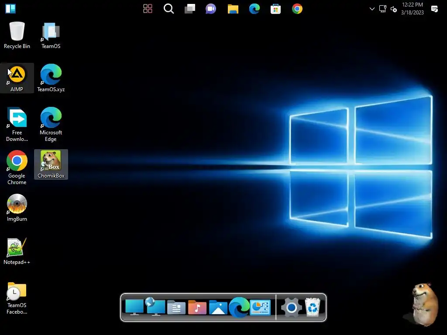The width and height of the screenshot is (447, 335).
Task: Select the Google Chrome desktop shortcut
Action: [x=17, y=168]
